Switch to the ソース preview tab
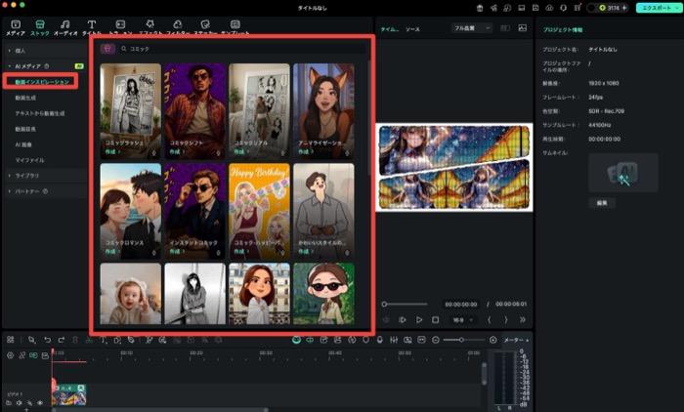This screenshot has width=684, height=412. (412, 29)
